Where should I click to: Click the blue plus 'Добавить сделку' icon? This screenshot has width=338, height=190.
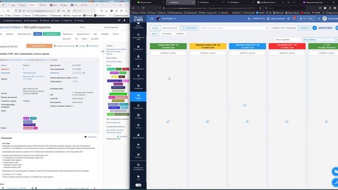pos(315,28)
